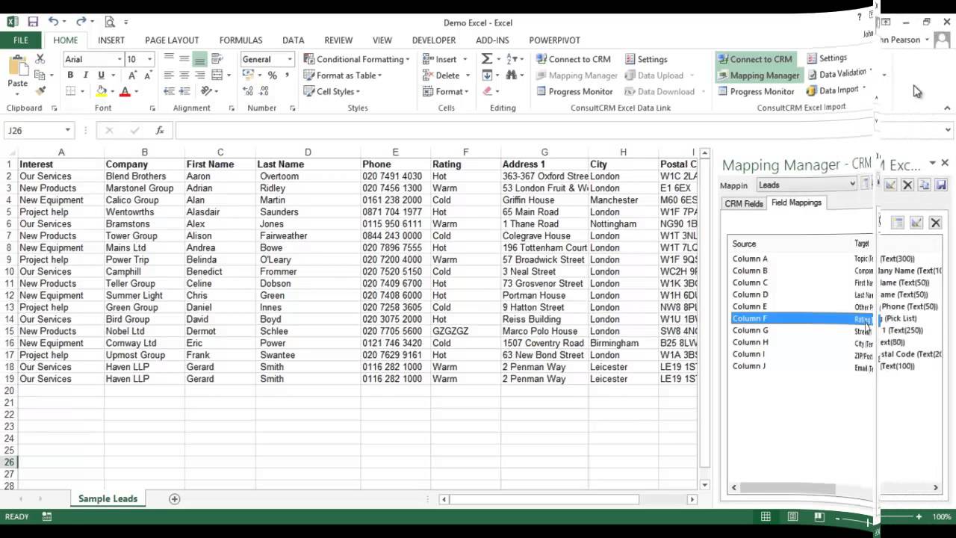
Task: Expand the Name Box dropdown arrow
Action: pos(67,130)
